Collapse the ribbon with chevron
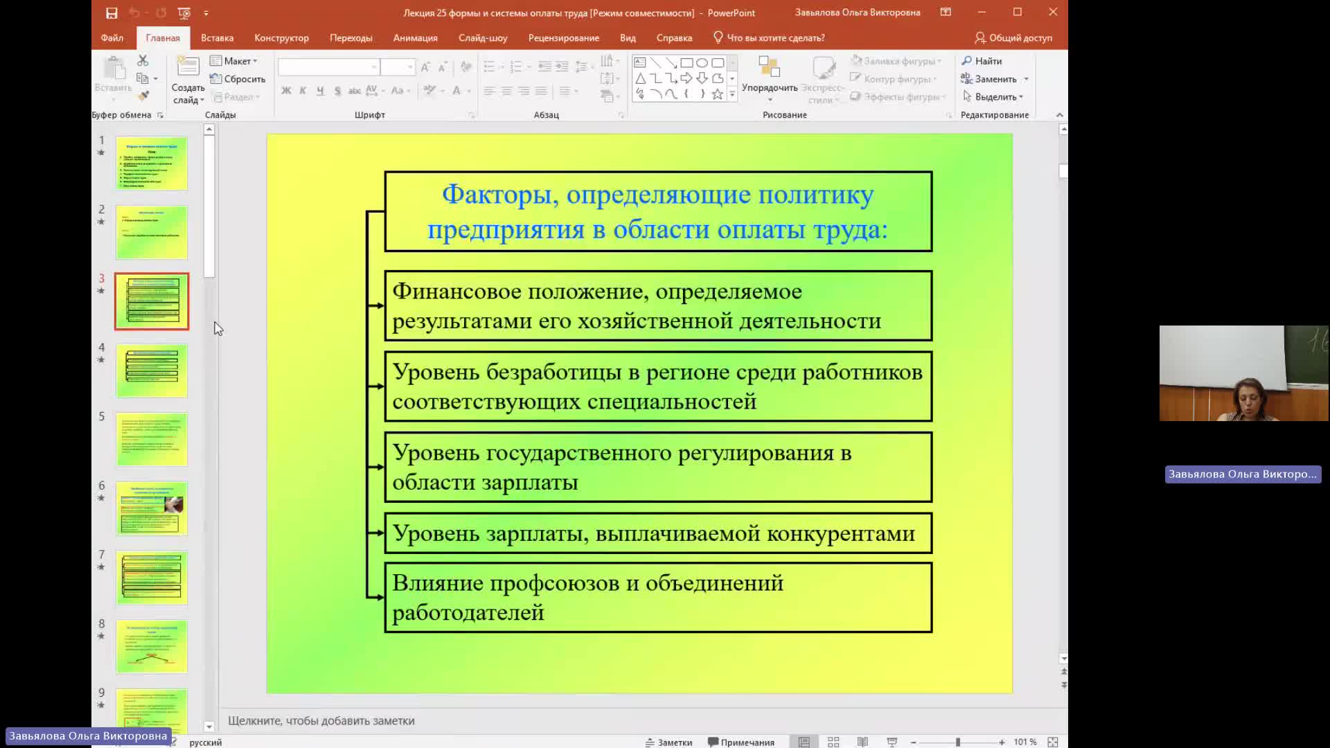 click(1059, 115)
